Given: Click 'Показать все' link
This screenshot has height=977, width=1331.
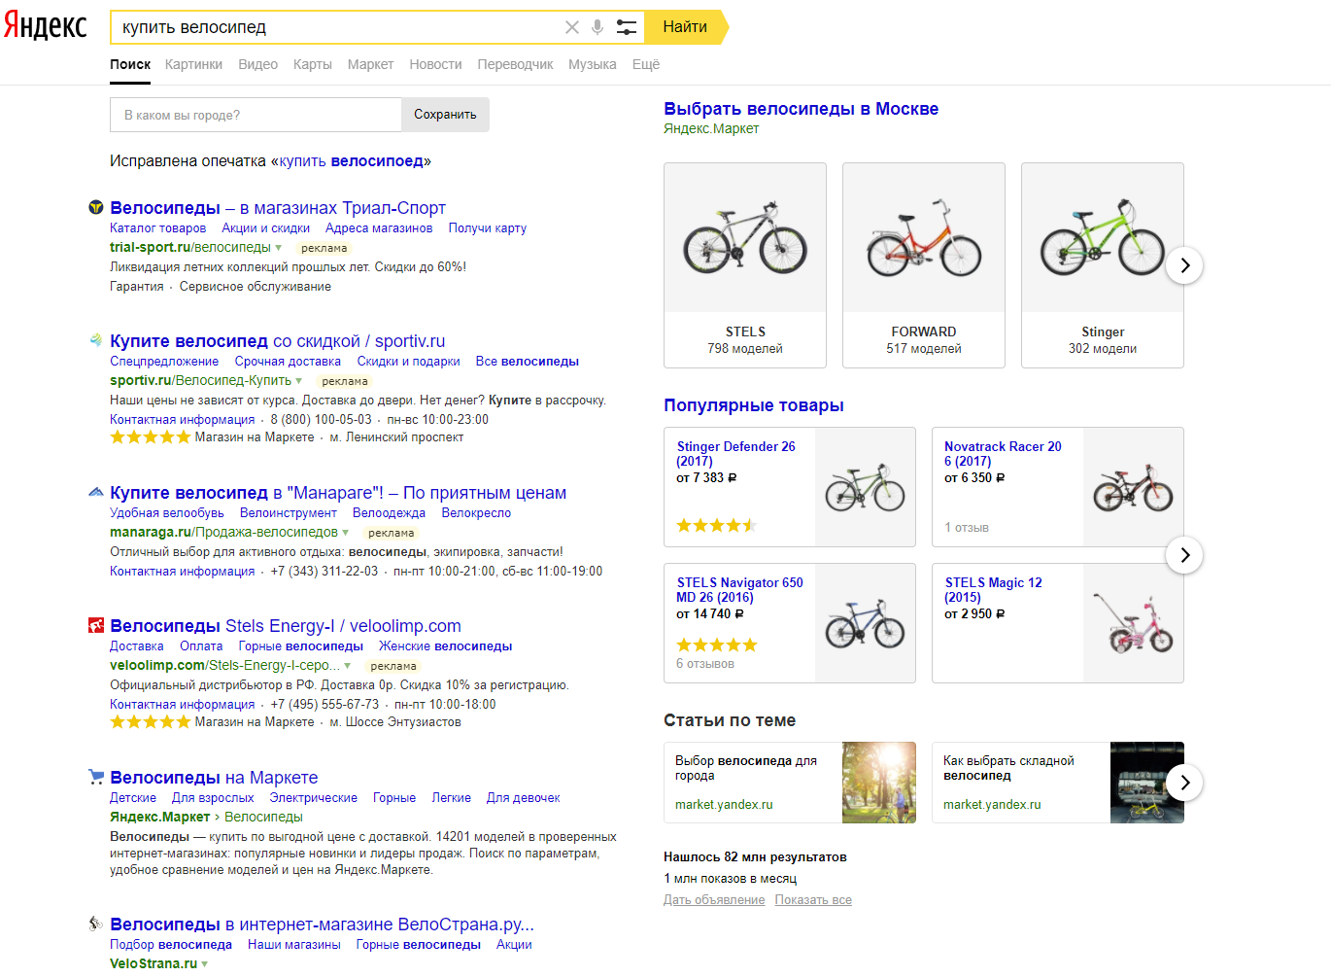Looking at the screenshot, I should [813, 900].
